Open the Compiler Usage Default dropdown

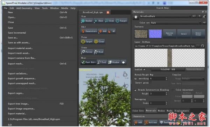[x=193, y=79]
